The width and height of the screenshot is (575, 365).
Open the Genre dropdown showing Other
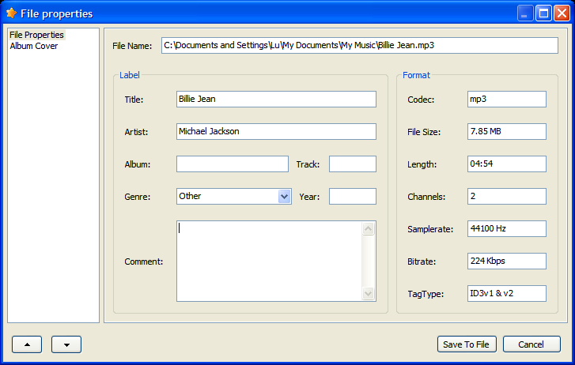(x=234, y=197)
